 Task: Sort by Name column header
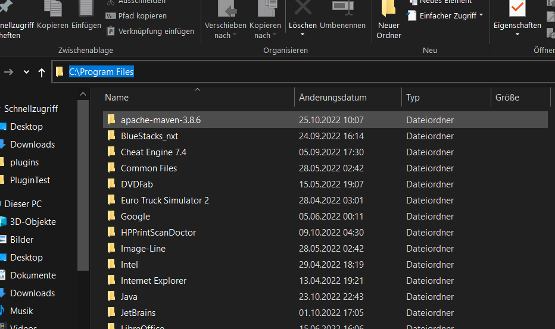(117, 98)
